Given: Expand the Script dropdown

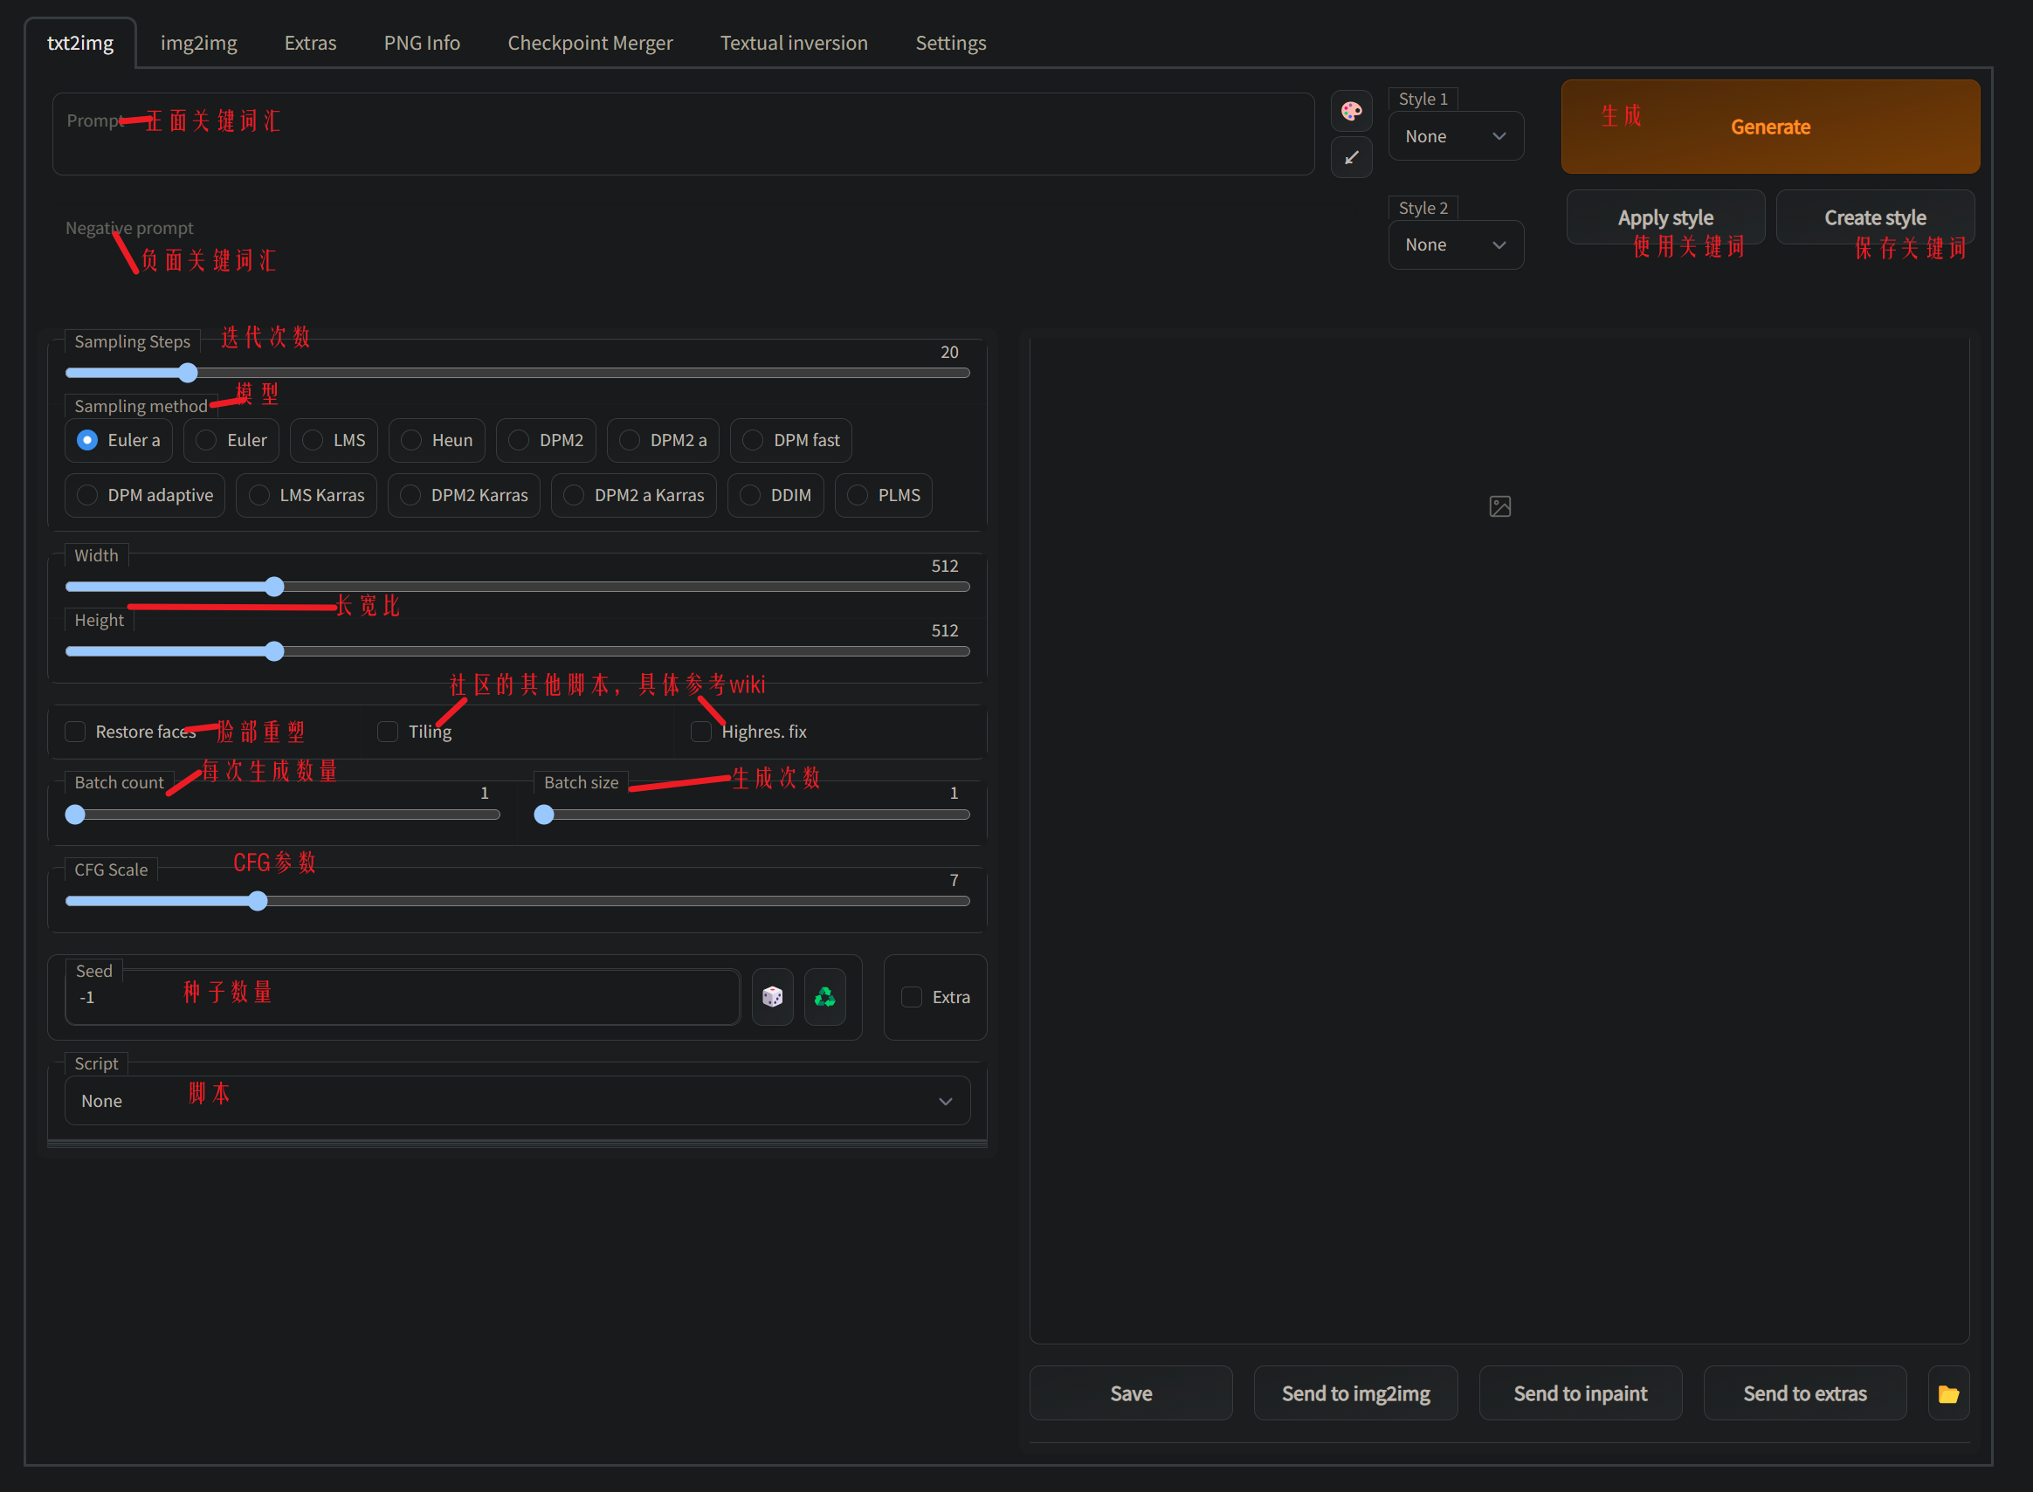Looking at the screenshot, I should 518,1101.
